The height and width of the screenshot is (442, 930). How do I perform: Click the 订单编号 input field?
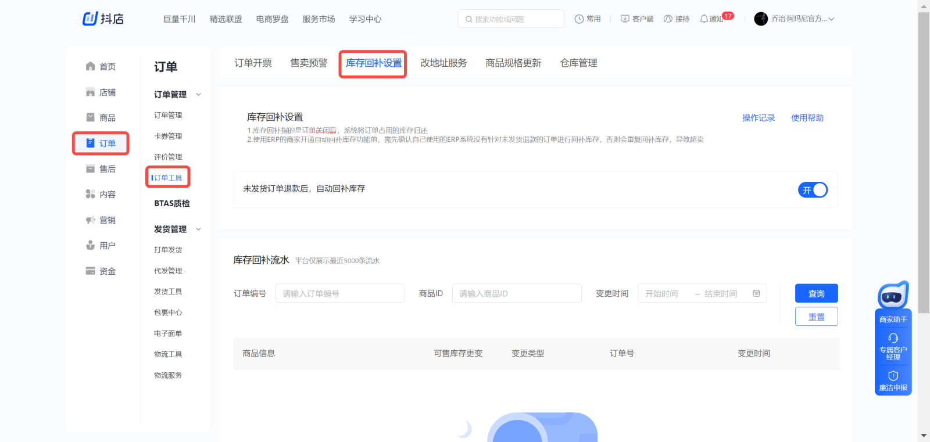point(340,293)
